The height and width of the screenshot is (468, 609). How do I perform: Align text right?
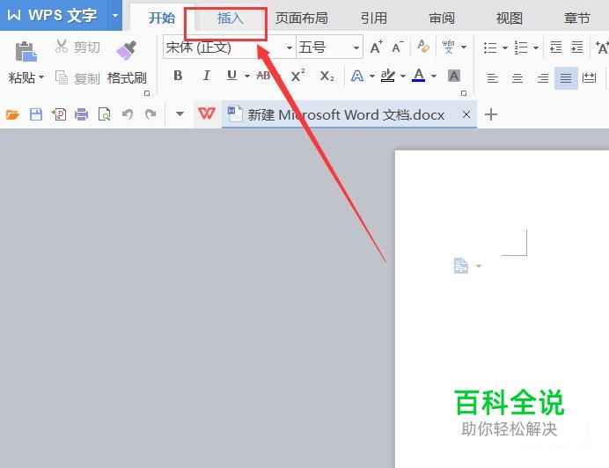pos(543,78)
